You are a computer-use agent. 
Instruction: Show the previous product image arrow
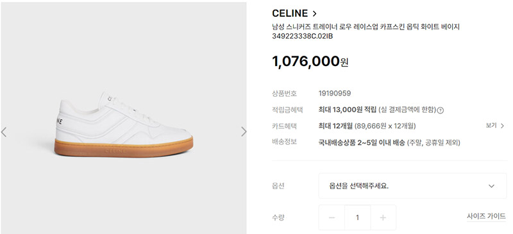click(4, 132)
